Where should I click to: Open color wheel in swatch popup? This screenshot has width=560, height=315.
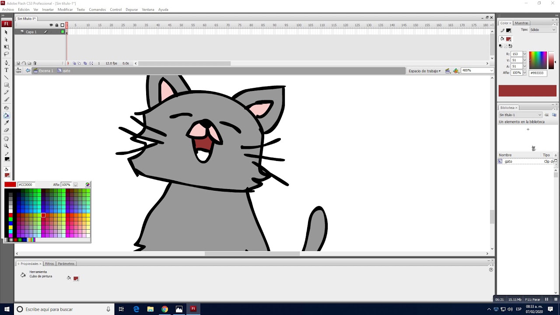pyautogui.click(x=87, y=185)
